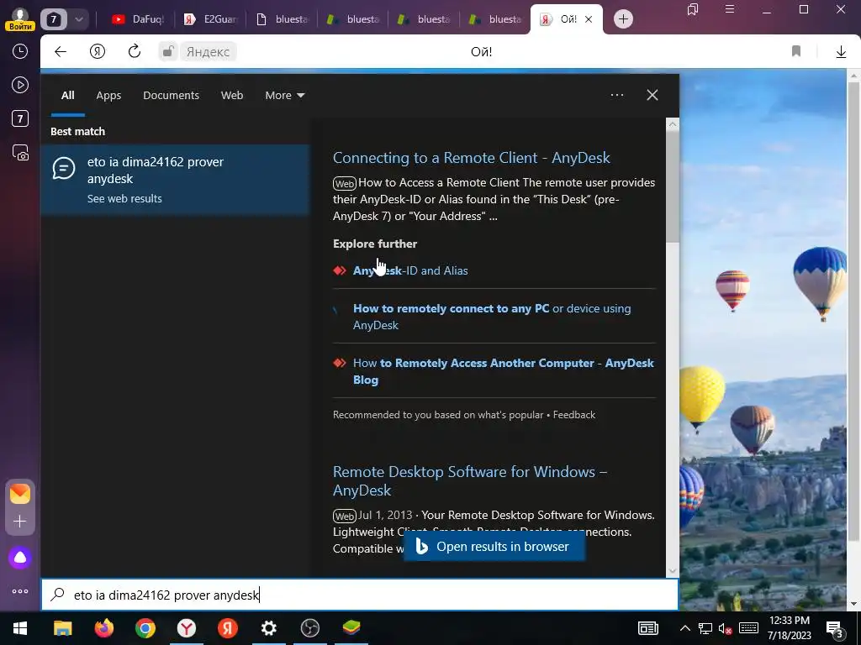Open OBS Studio from taskbar

tap(309, 628)
